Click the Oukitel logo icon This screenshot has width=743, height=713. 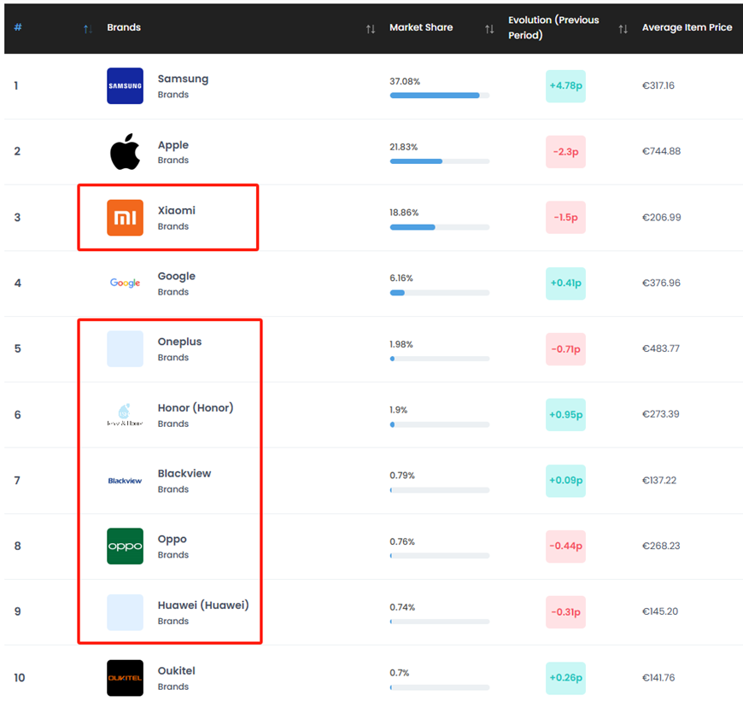(x=125, y=678)
